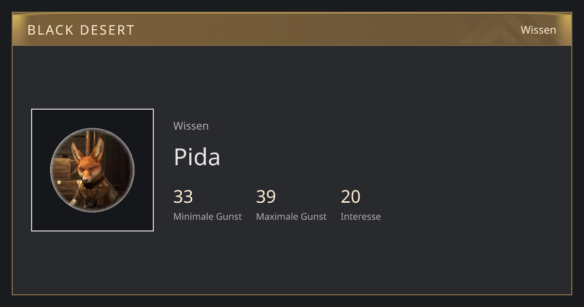Click the value 20

(x=350, y=196)
